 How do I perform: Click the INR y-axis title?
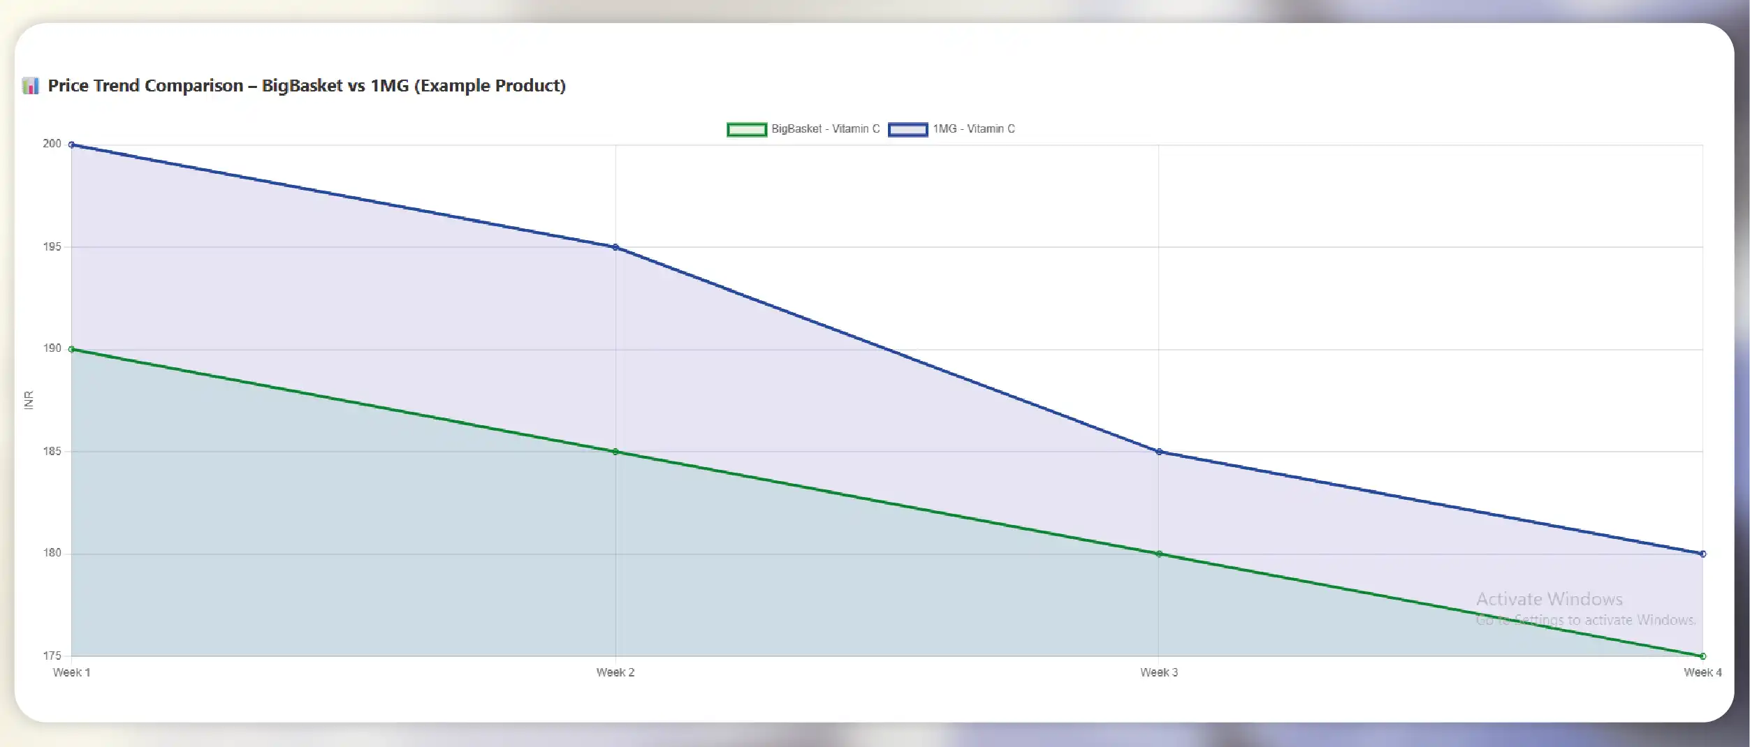(29, 400)
